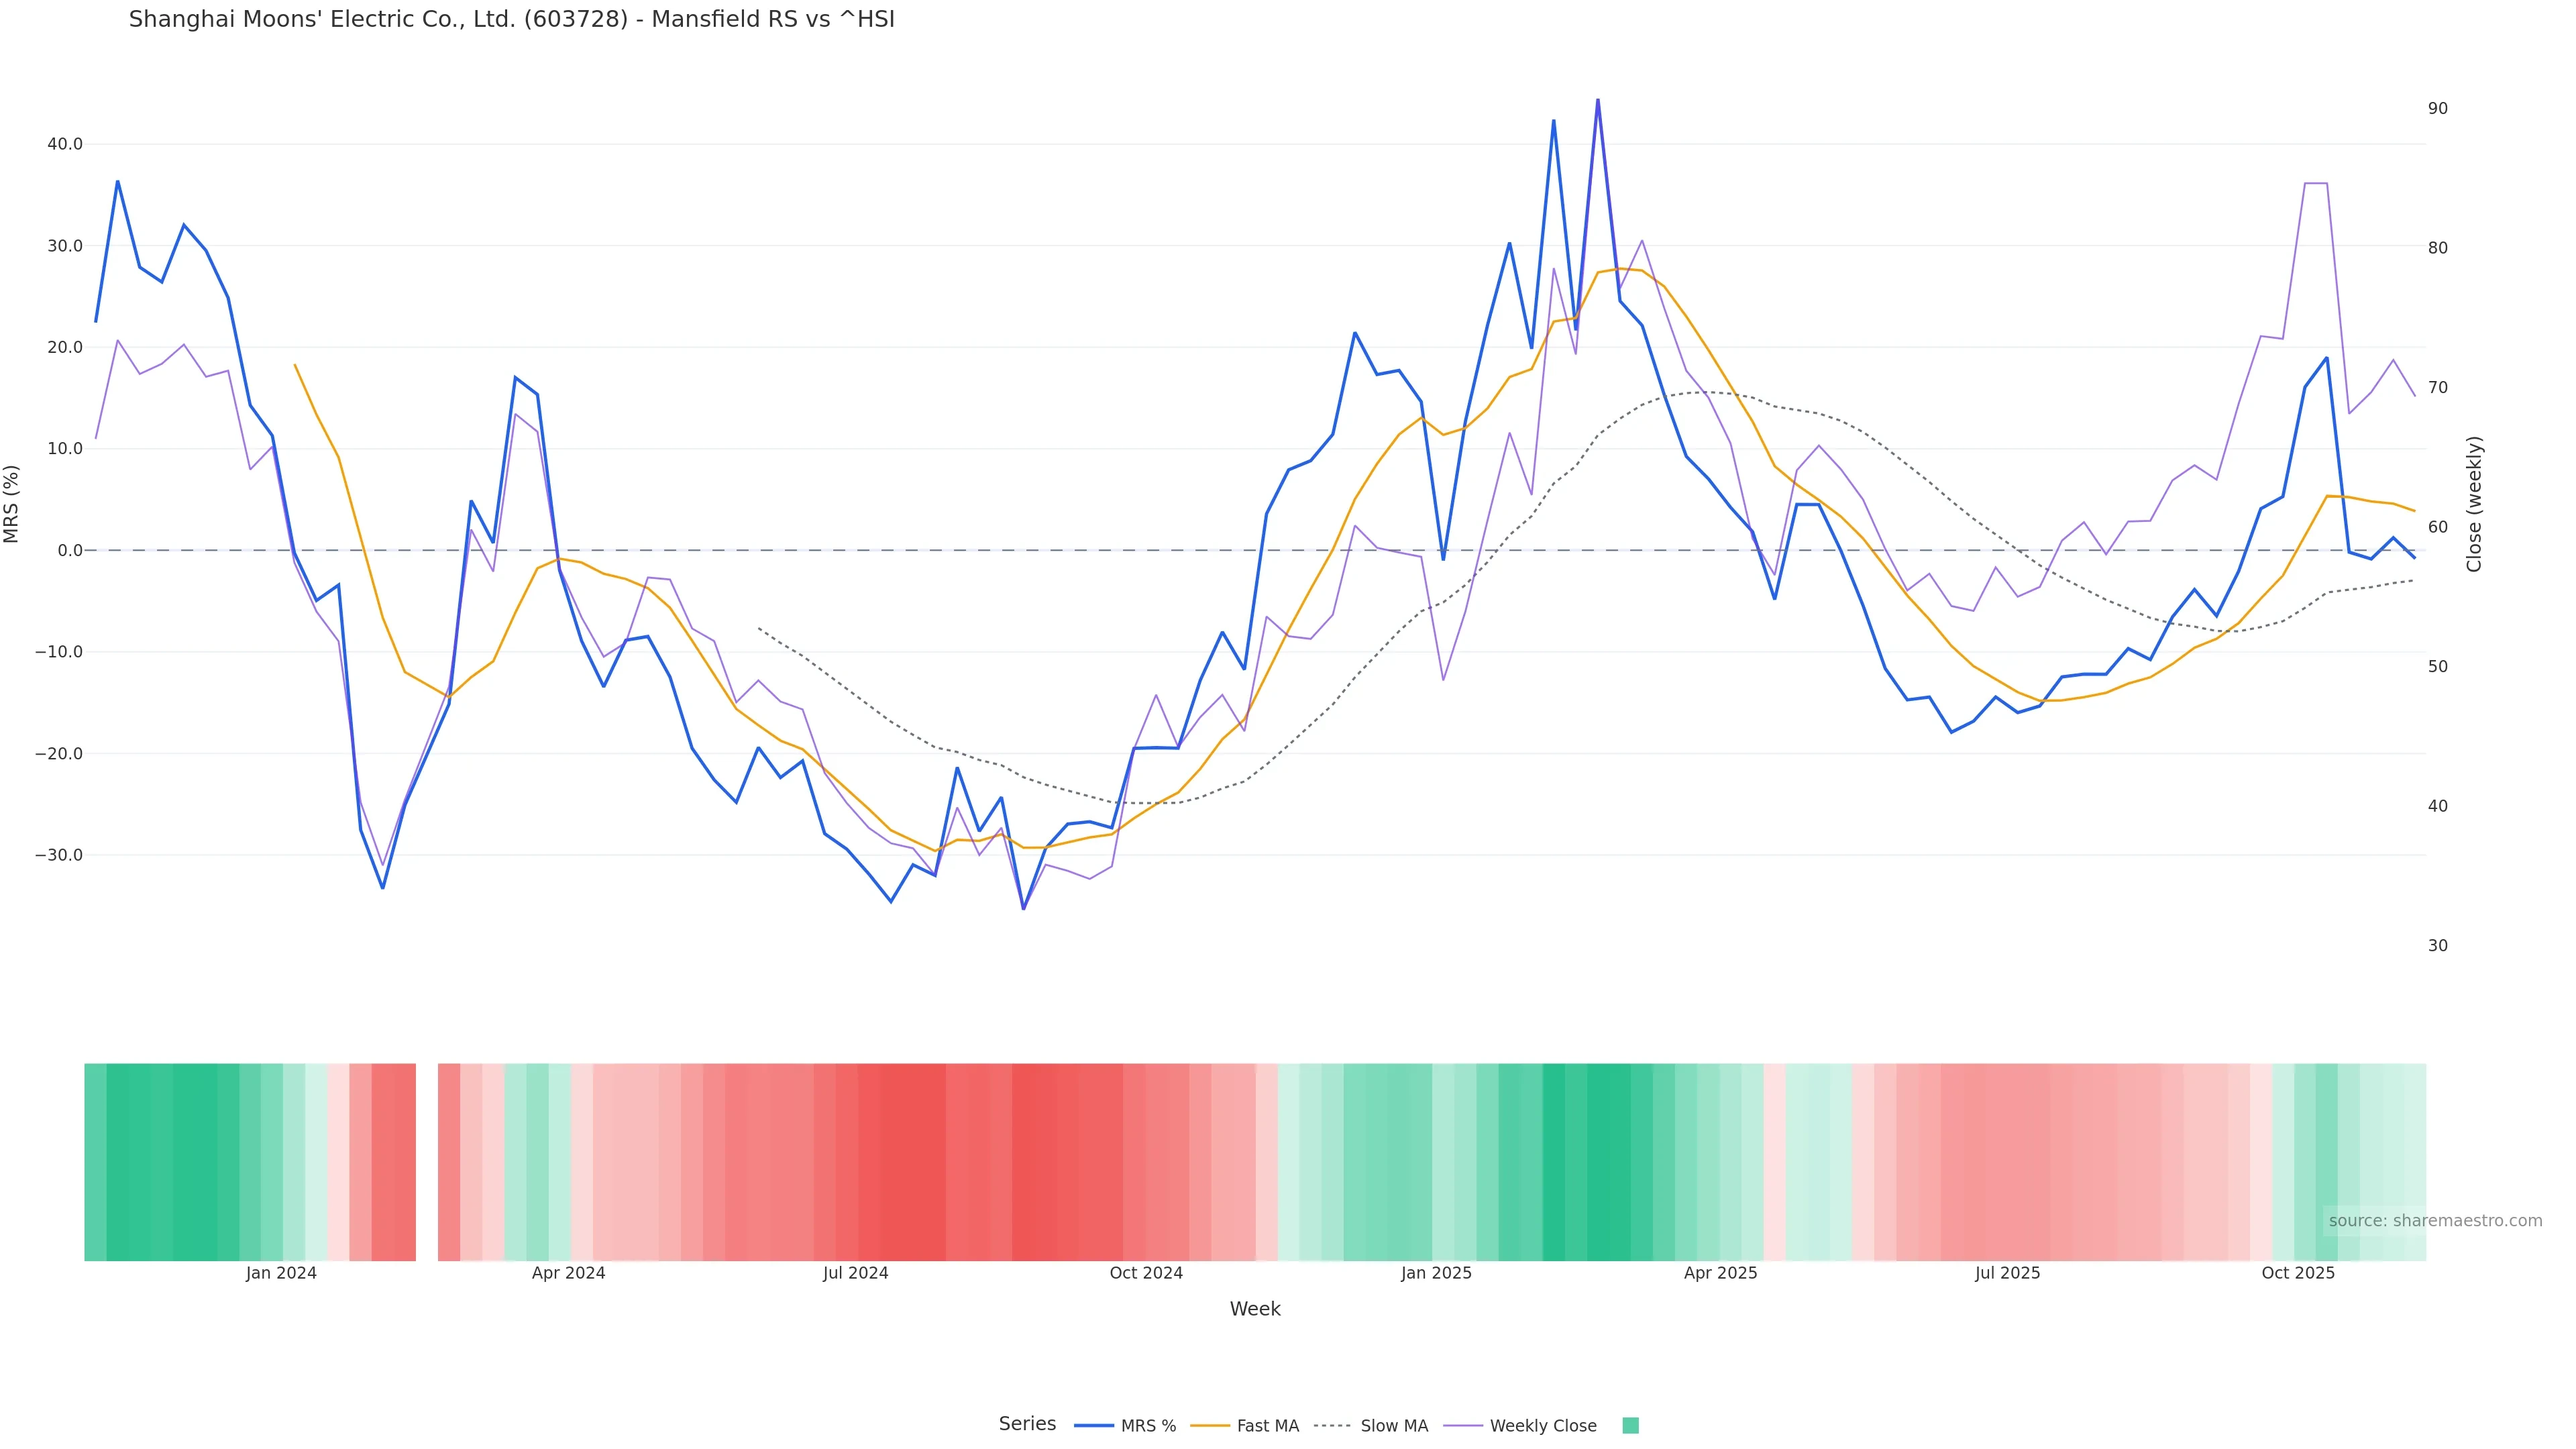Click the 90 tick on Close axis
The height and width of the screenshot is (1449, 2576).
point(2438,108)
